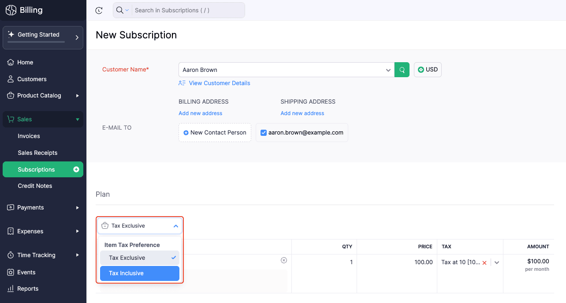Viewport: 566px width, 303px height.
Task: Add new billing address link
Action: tap(200, 113)
